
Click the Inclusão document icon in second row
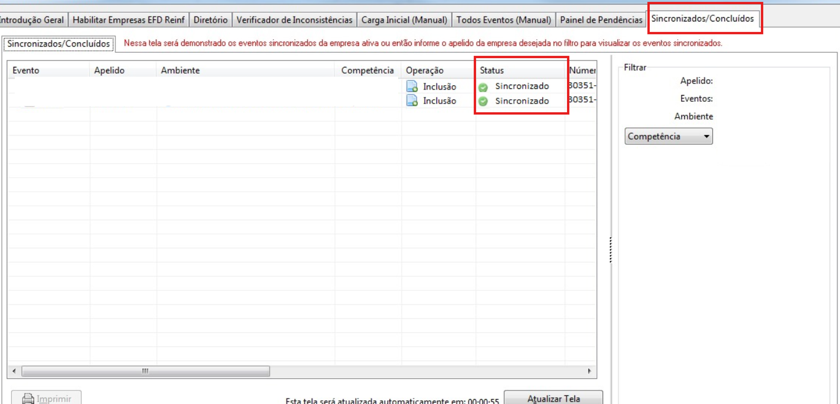(x=412, y=101)
